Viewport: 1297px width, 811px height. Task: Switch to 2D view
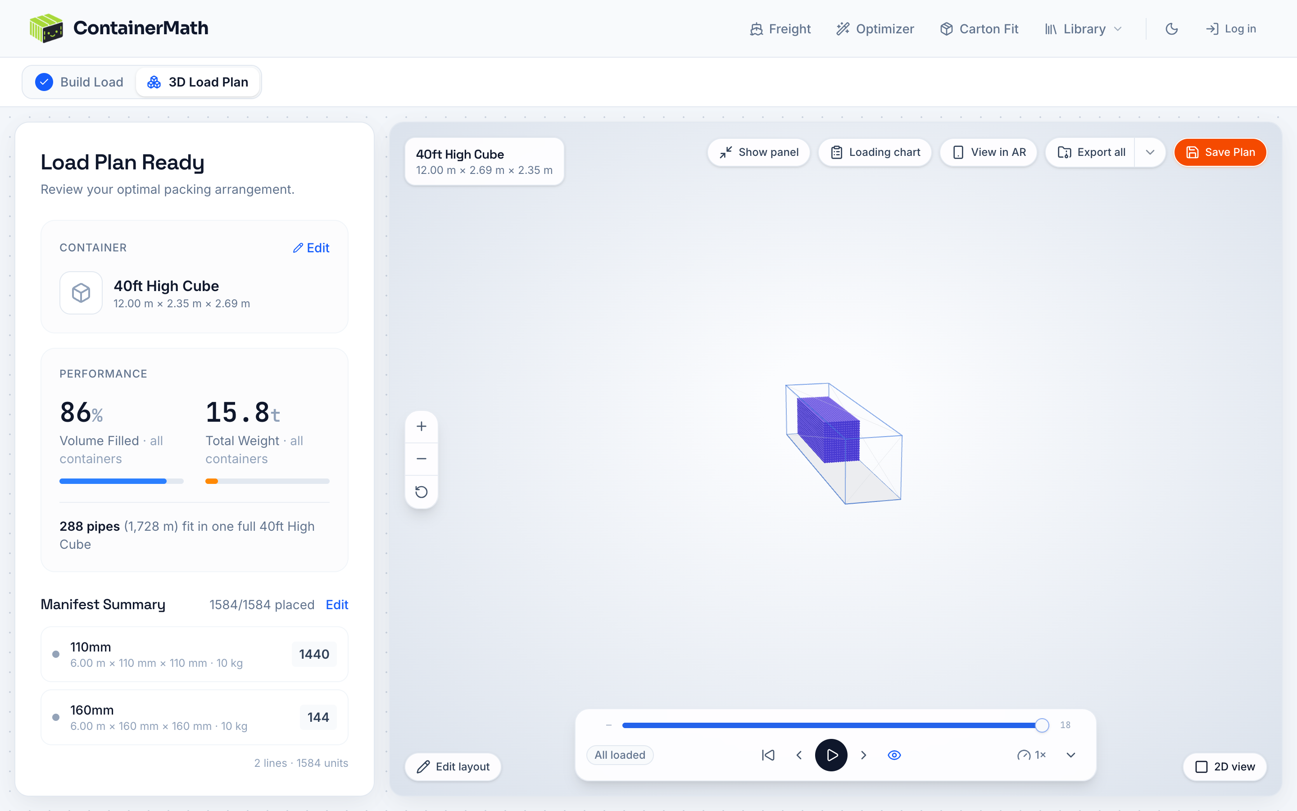click(1224, 766)
